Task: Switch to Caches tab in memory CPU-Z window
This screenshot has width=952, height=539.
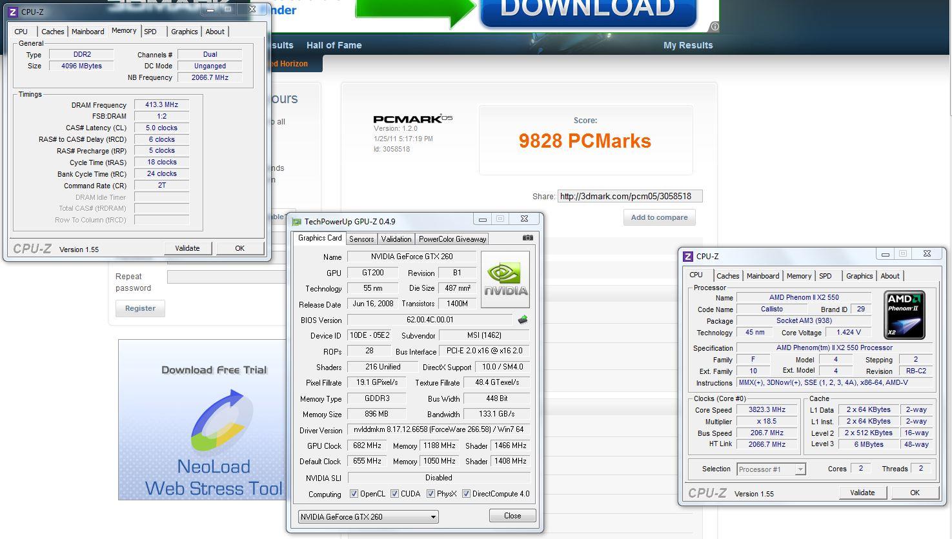Action: (52, 32)
